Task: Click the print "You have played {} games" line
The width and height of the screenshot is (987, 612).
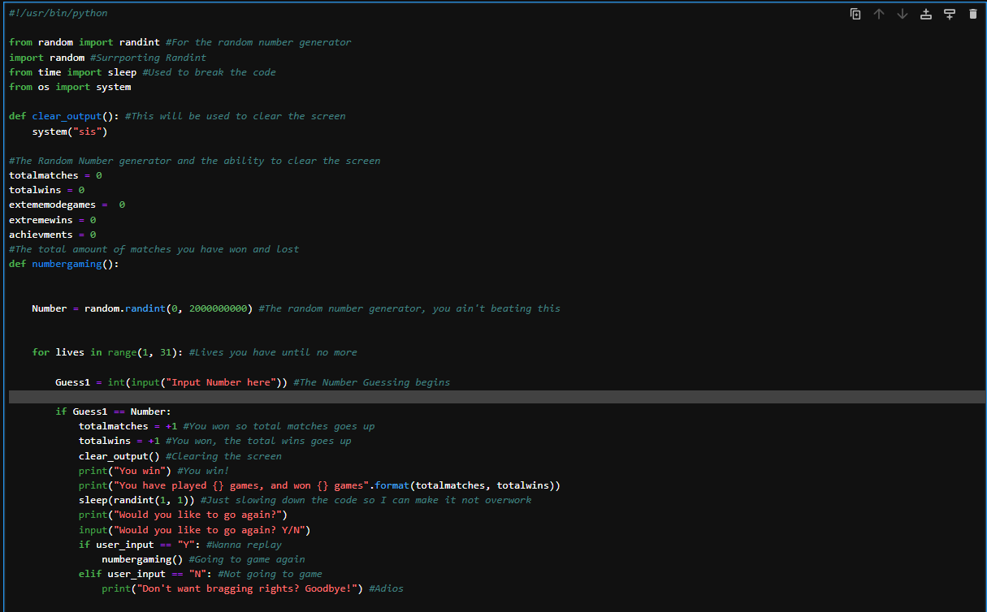Action: [320, 485]
